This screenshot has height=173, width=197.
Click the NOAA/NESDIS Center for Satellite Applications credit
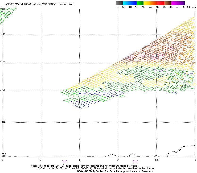pos(115,171)
